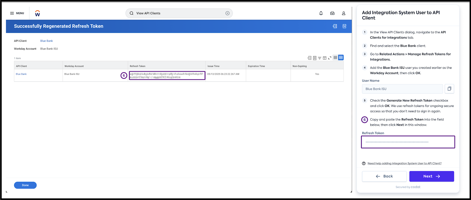Export page to PDF from blue header
This screenshot has width=471, height=200.
[344, 26]
